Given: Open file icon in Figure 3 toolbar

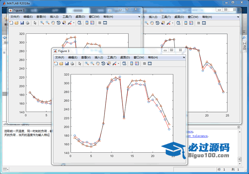Looking at the screenshot, I should click(61, 64).
